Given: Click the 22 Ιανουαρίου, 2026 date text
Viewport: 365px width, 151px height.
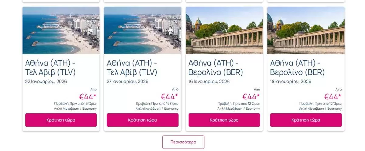Looking at the screenshot, I should [46, 81].
